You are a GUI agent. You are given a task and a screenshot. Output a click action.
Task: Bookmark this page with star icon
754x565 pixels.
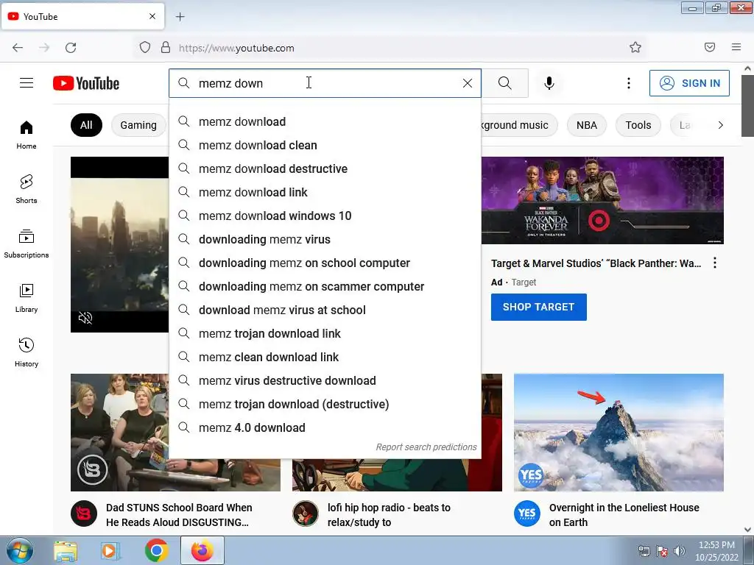[635, 47]
